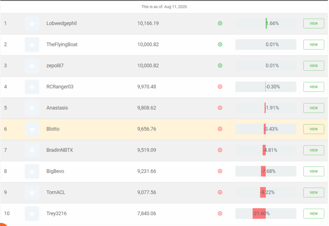329x226 pixels.
Task: Click the star avatar icon next to Lobwedgephil
Action: (x=32, y=24)
